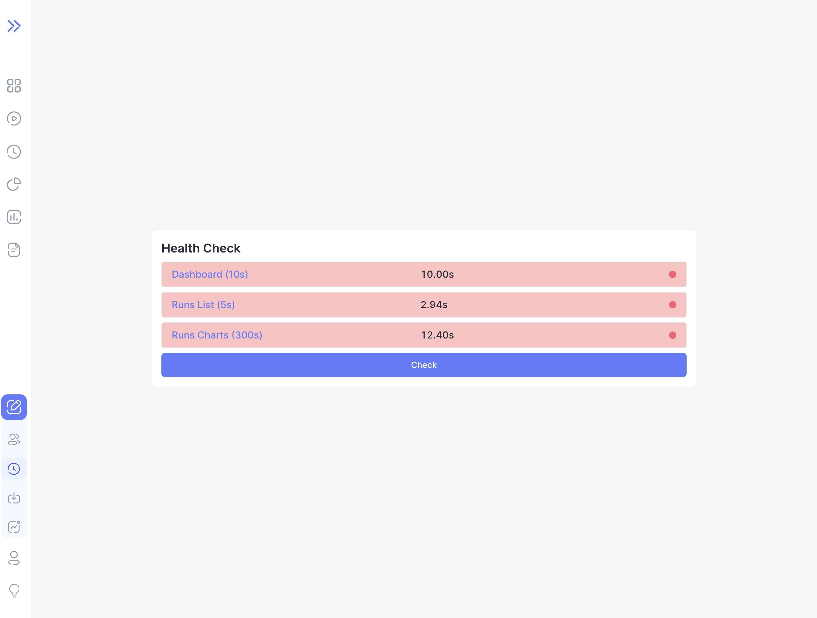Open the trend analytics icon
The width and height of the screenshot is (817, 618).
[x=14, y=527]
